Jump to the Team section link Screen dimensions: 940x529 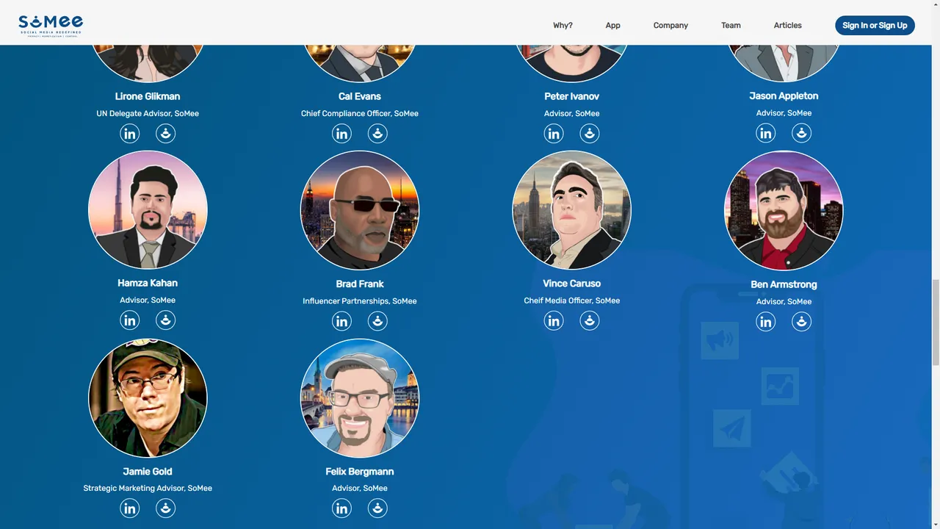(x=731, y=25)
